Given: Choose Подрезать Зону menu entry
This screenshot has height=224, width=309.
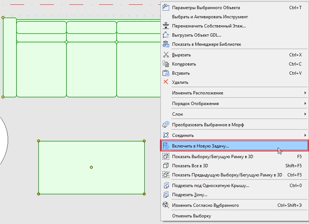Looking at the screenshot, I should [235, 195].
